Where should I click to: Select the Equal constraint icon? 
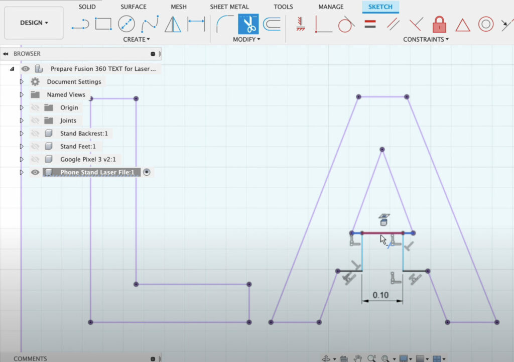pos(370,24)
